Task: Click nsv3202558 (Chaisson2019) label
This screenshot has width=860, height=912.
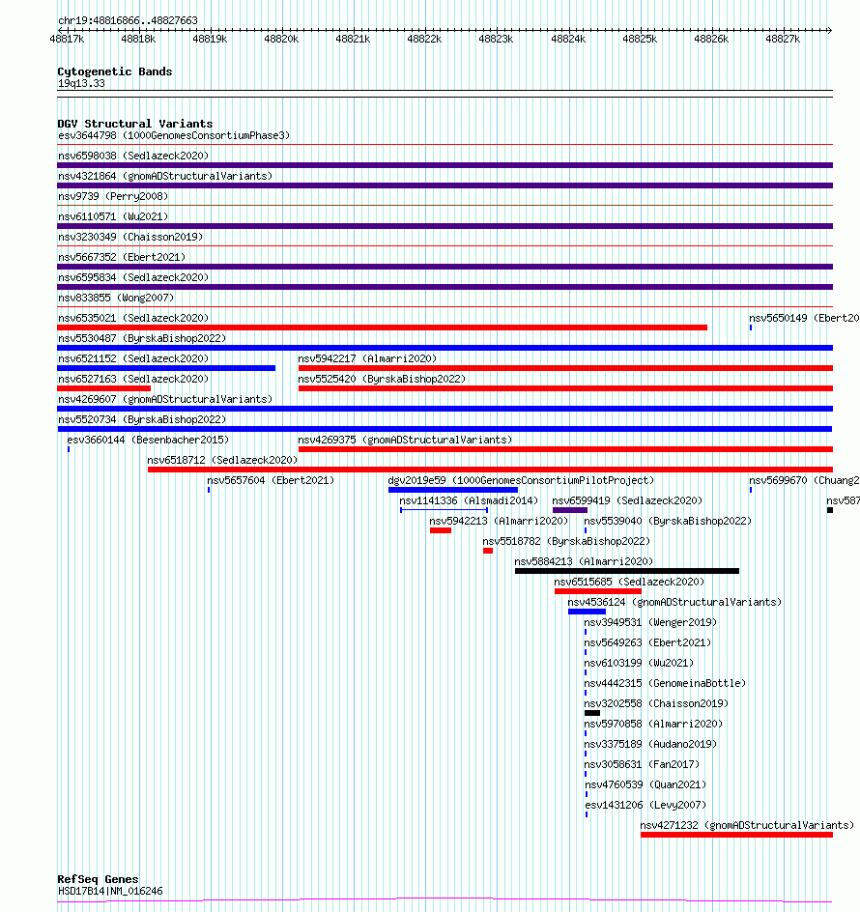Action: point(656,703)
